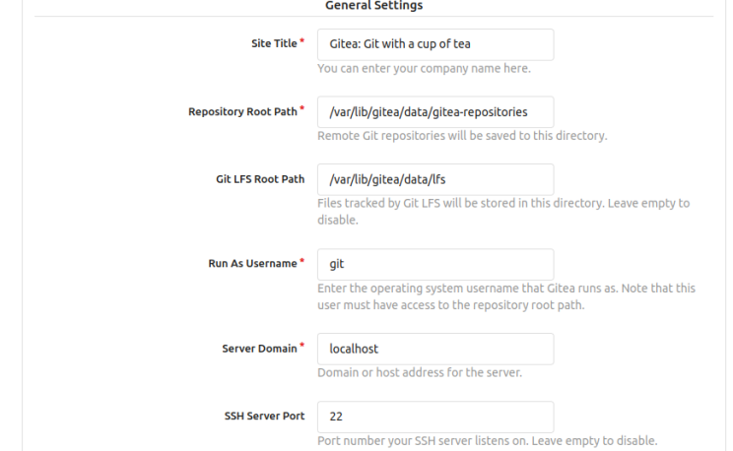733x451 pixels.
Task: Click the operating system username help text
Action: (505, 289)
